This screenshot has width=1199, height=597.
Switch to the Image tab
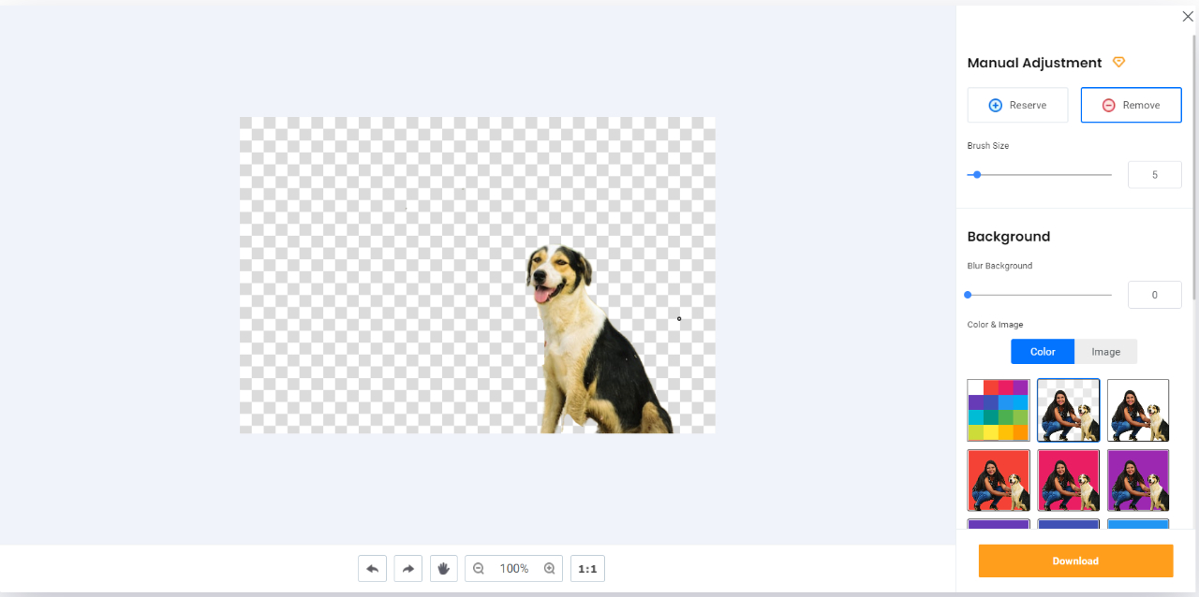1105,352
